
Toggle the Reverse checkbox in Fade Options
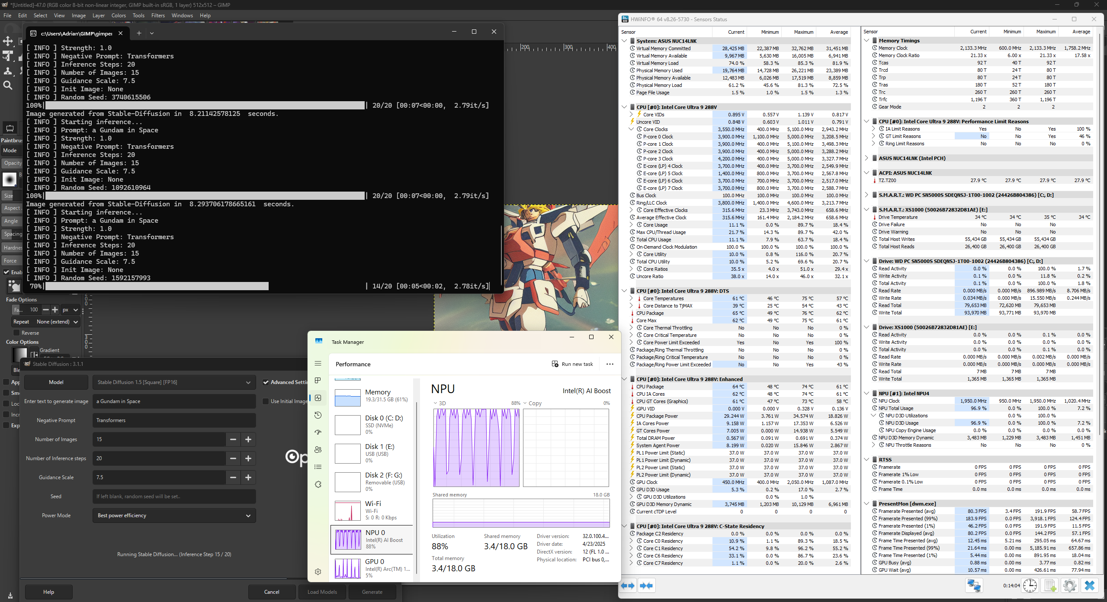coord(16,333)
